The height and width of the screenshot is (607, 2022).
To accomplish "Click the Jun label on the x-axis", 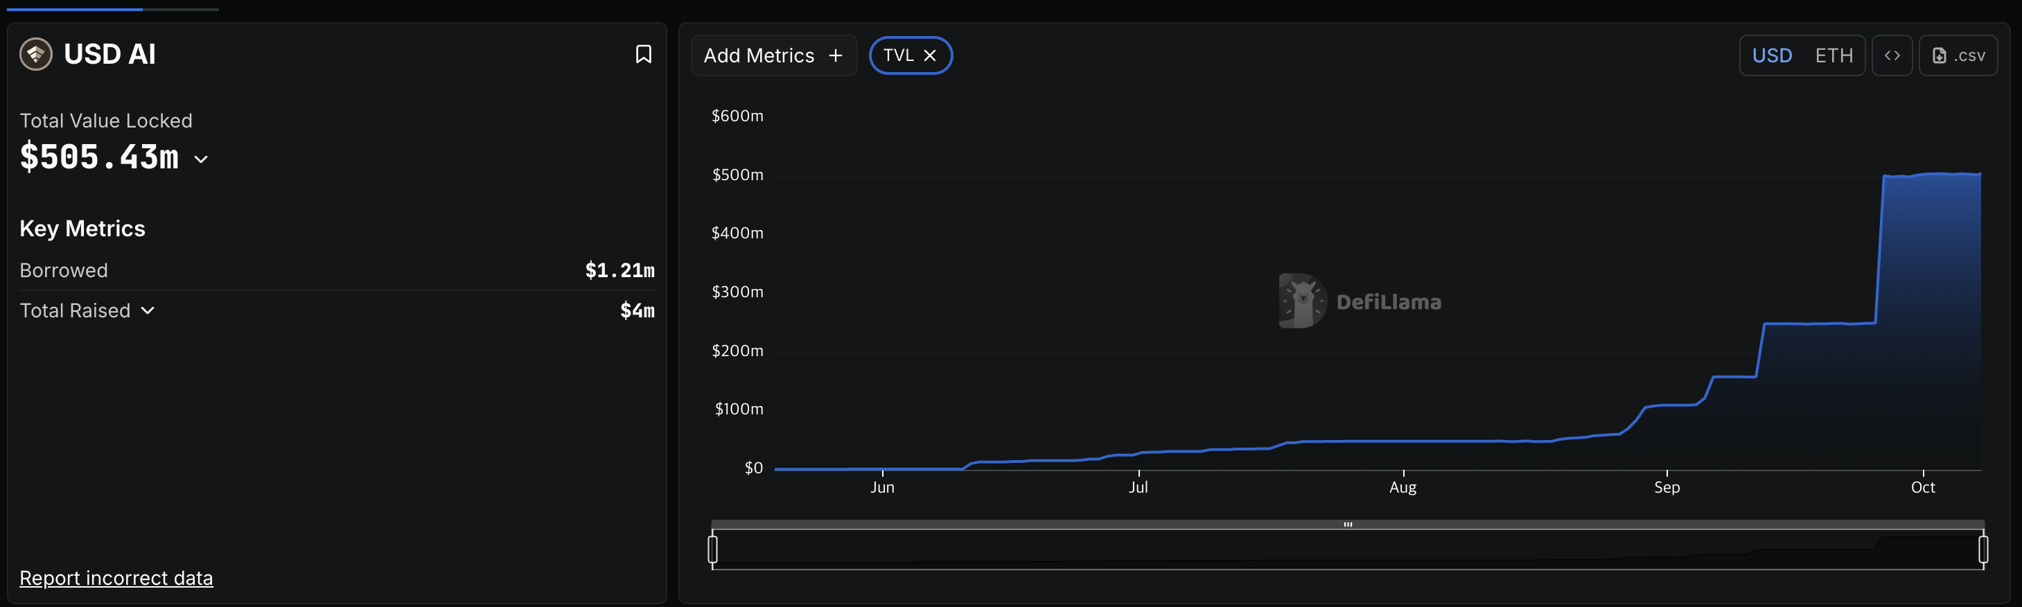I will point(882,487).
